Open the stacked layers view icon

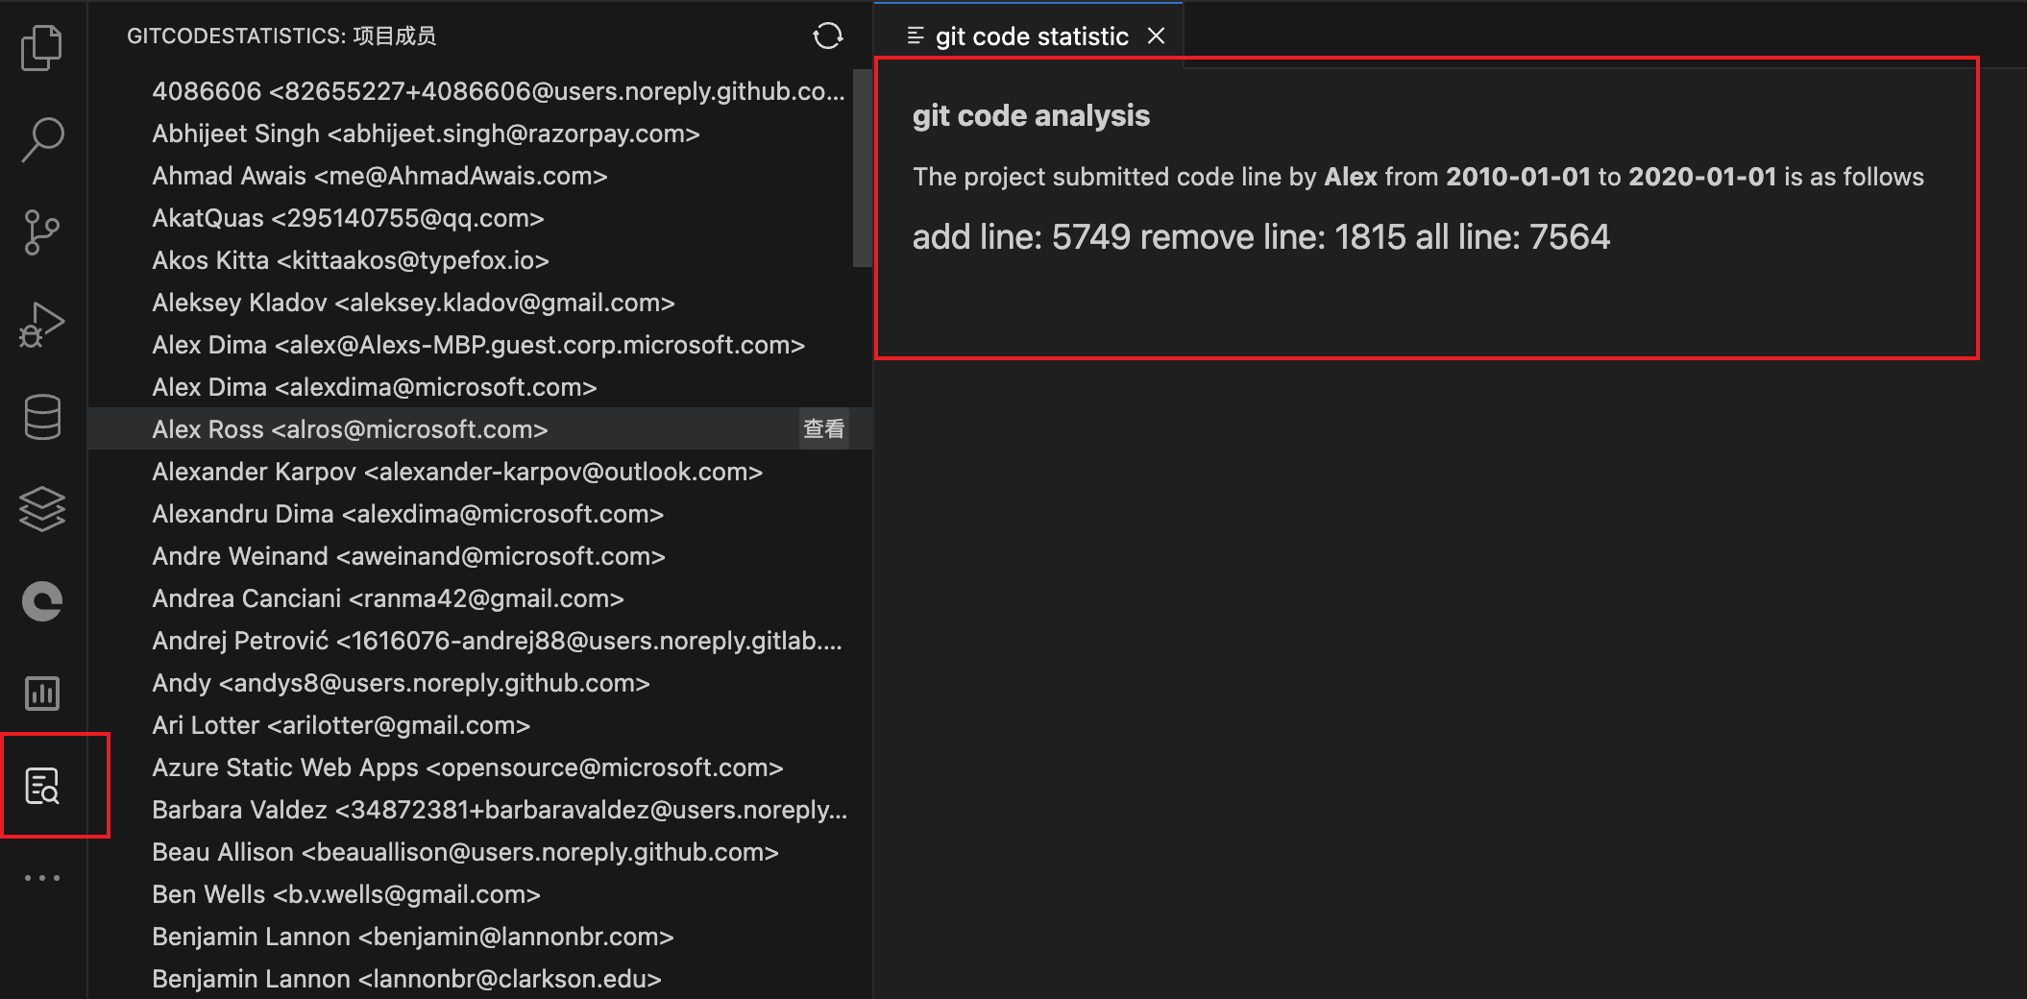(x=41, y=509)
